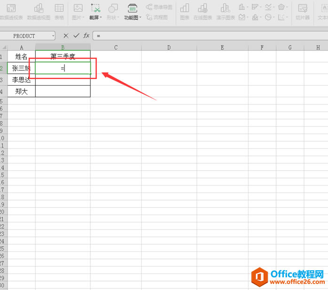This screenshot has height=290, width=328.
Task: Insert a horizontal bar chart
Action: click(x=255, y=7)
